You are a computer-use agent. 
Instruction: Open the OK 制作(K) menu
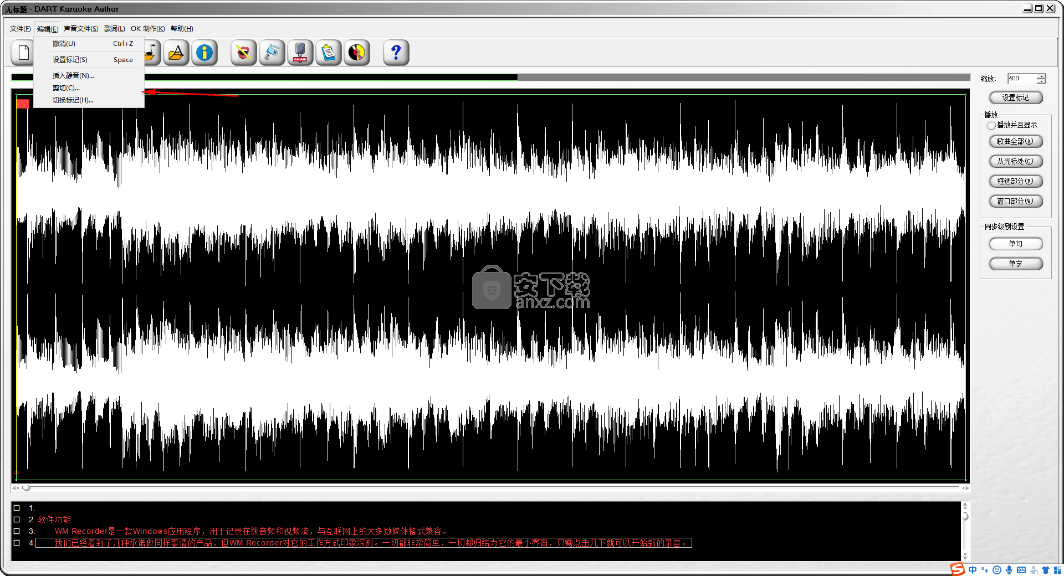pyautogui.click(x=147, y=29)
